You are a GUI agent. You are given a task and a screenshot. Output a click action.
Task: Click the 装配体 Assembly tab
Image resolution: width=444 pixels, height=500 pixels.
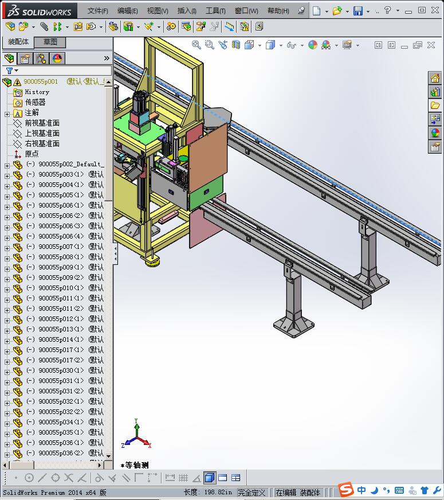pos(18,42)
